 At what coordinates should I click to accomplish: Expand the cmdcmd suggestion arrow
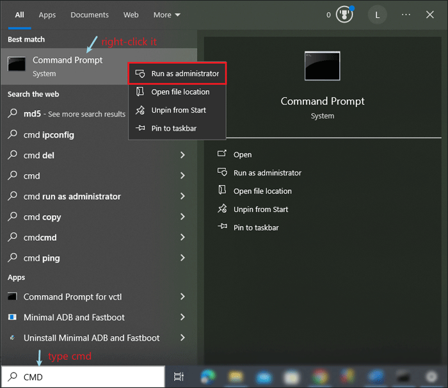tap(182, 238)
